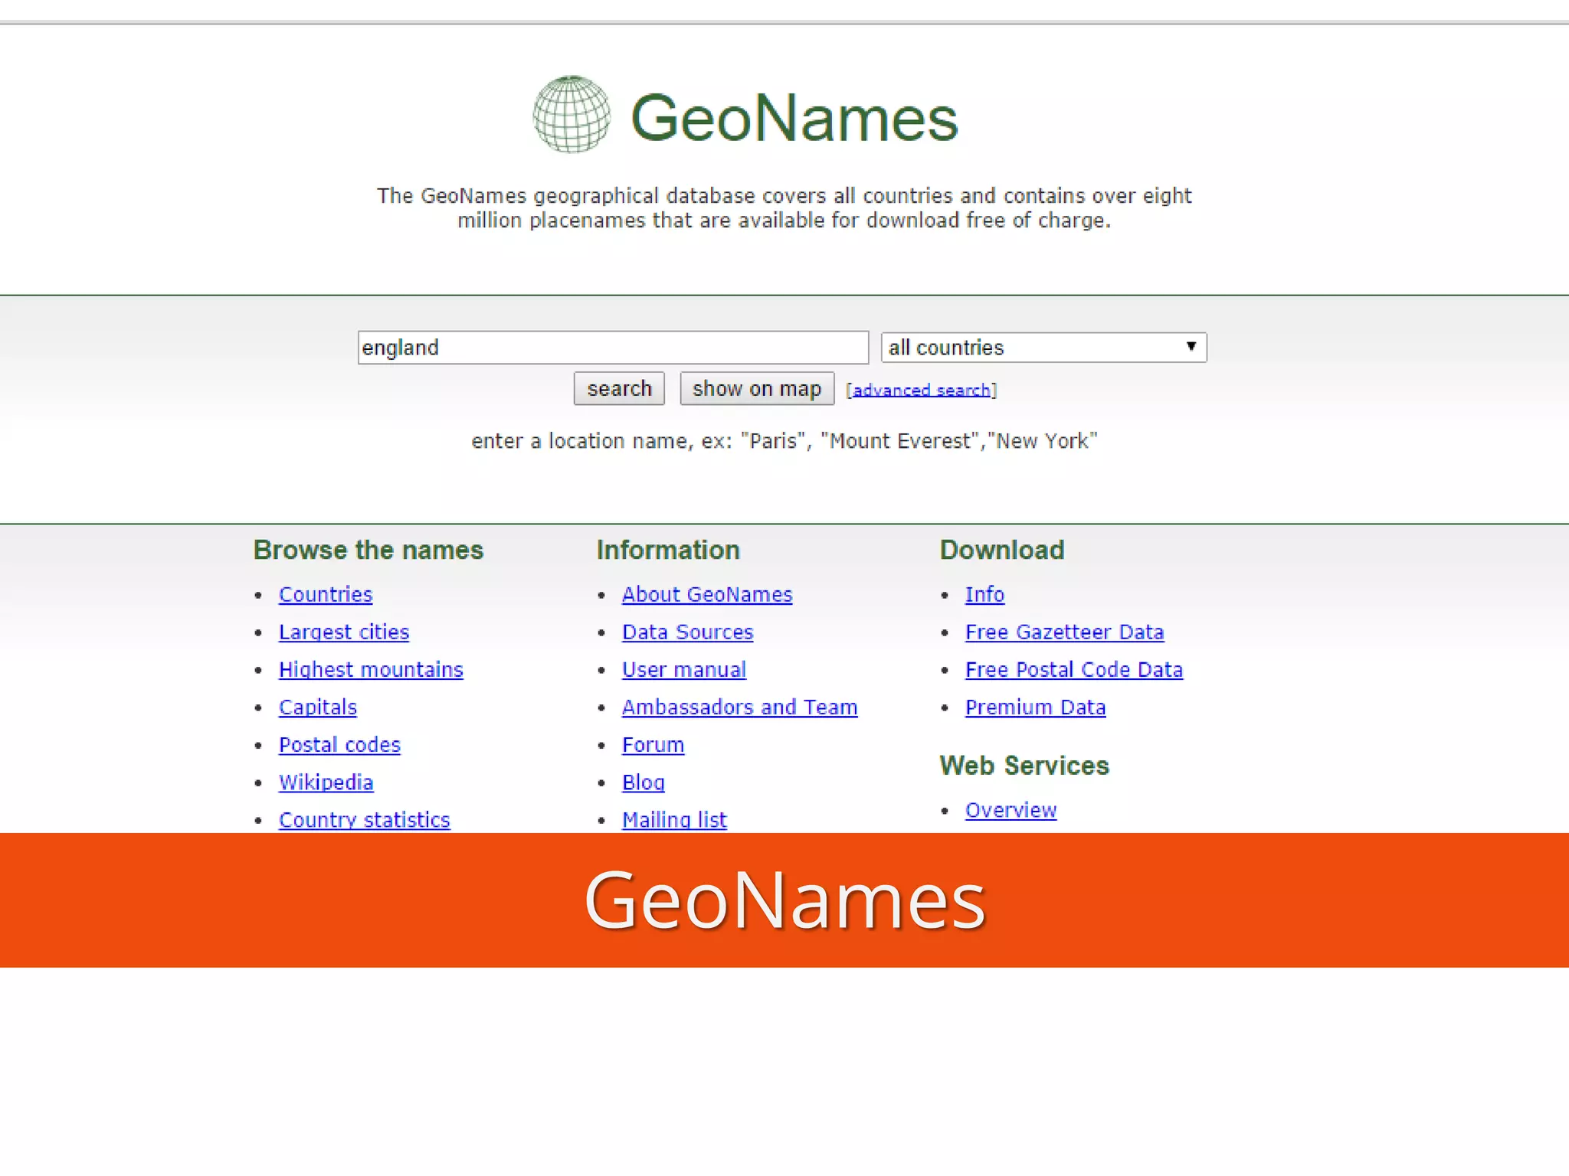
Task: Open the Country statistics link
Action: (x=365, y=820)
